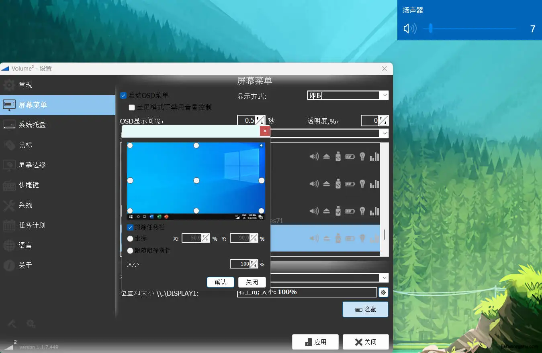The width and height of the screenshot is (542, 353).
Task: Click eject icon in highlighted skin row
Action: (326, 238)
